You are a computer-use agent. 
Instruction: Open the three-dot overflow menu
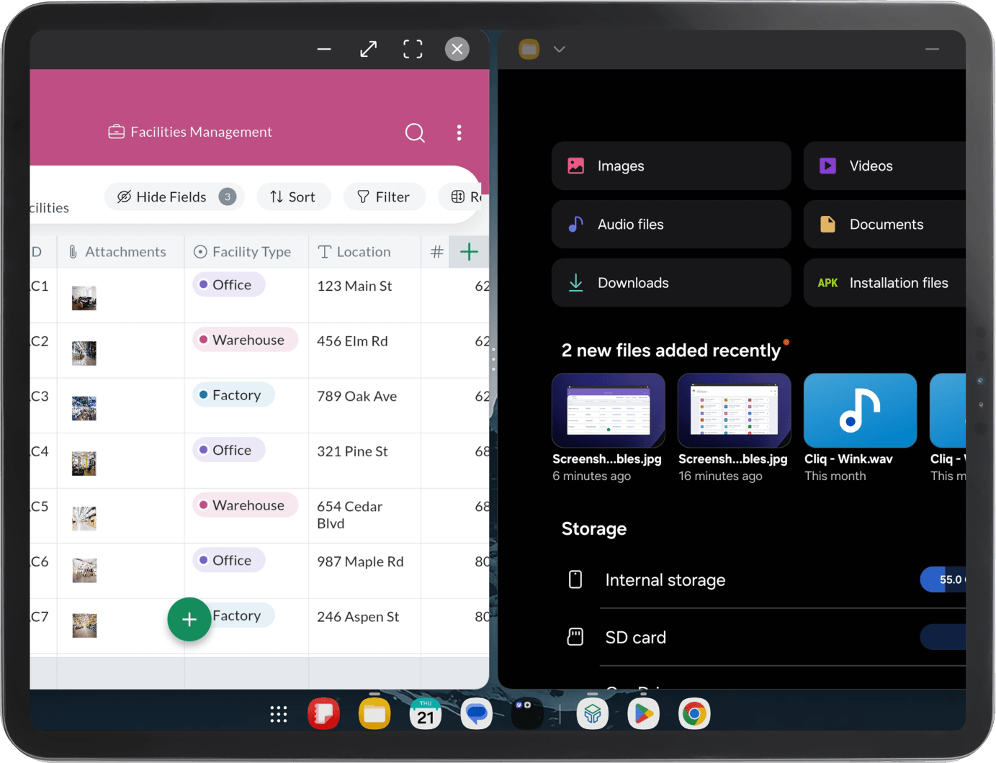[459, 132]
